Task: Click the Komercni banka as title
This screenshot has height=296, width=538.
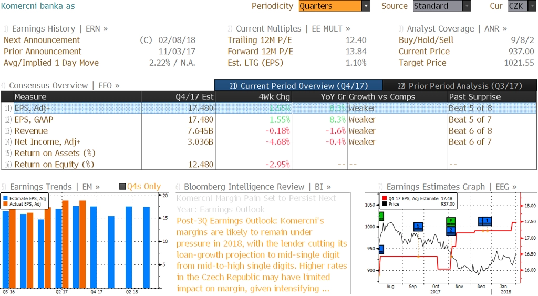Action: (38, 6)
